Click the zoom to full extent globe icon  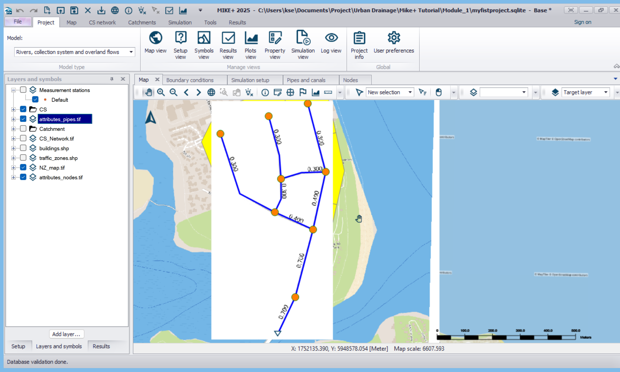pyautogui.click(x=211, y=92)
